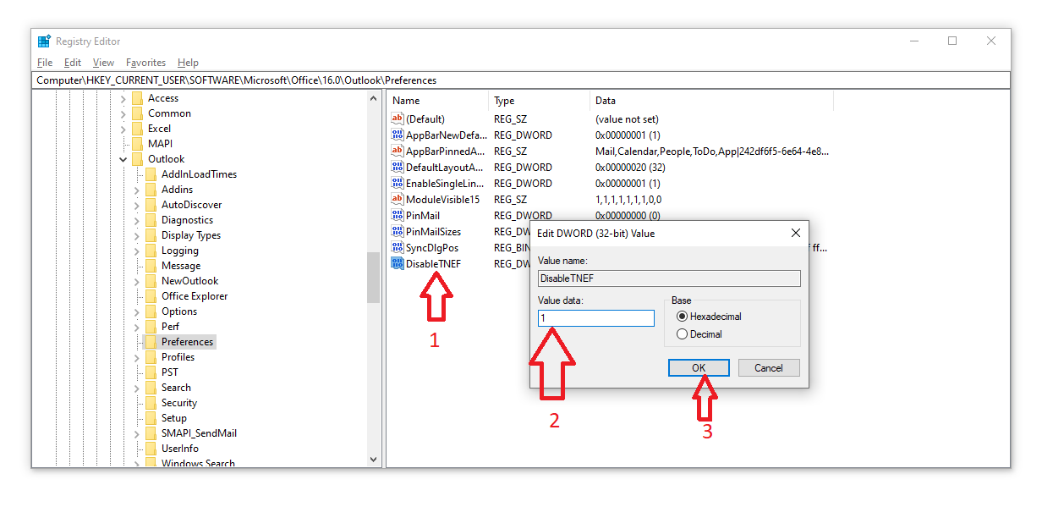
Task: Select the SMAPI_SendMail key
Action: point(199,433)
